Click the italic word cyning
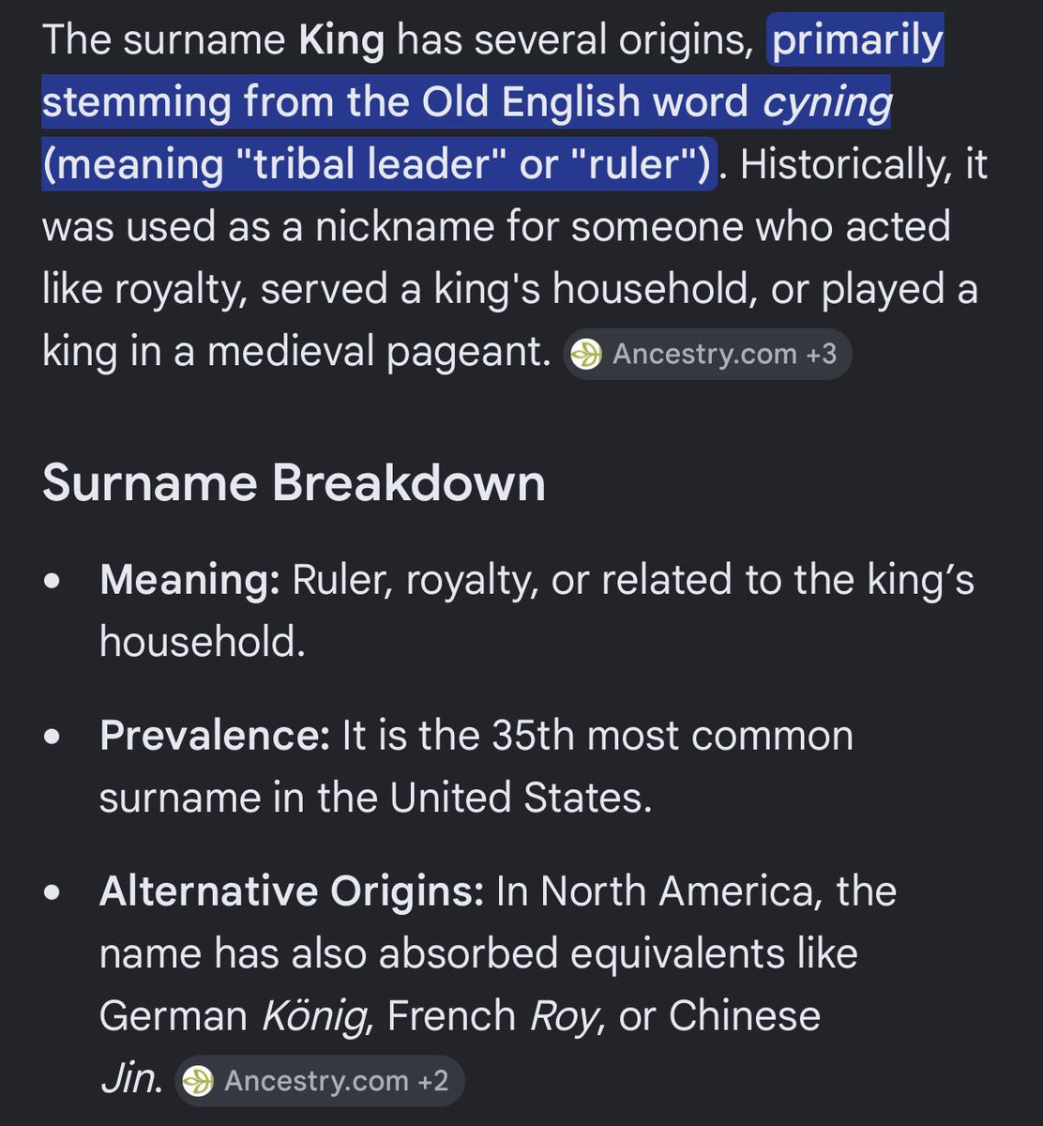The image size is (1043, 1126). pyautogui.click(x=825, y=103)
